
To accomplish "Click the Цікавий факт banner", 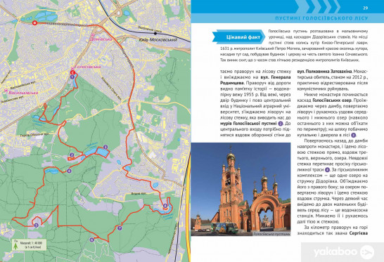I will pyautogui.click(x=239, y=37).
